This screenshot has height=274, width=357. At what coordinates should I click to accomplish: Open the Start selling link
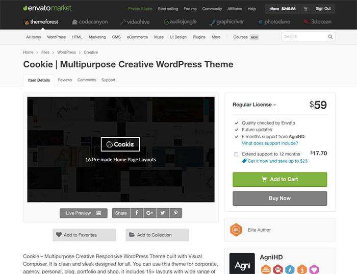(168, 9)
